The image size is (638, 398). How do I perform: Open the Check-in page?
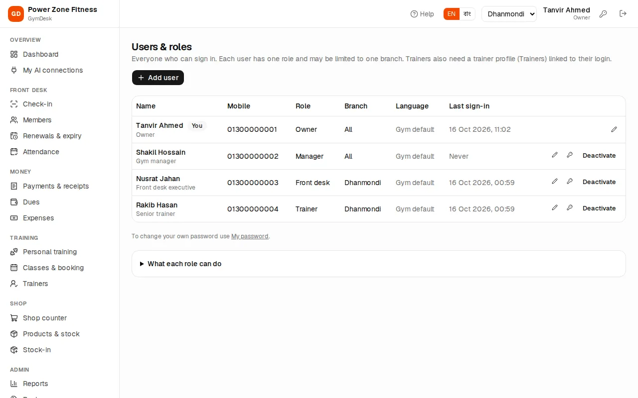point(60,104)
